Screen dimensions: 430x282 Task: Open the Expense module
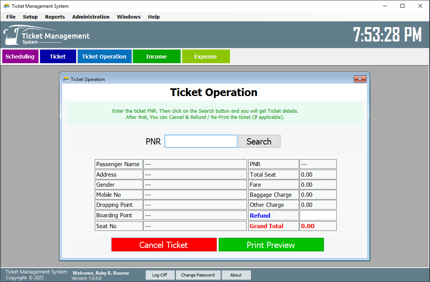(206, 56)
